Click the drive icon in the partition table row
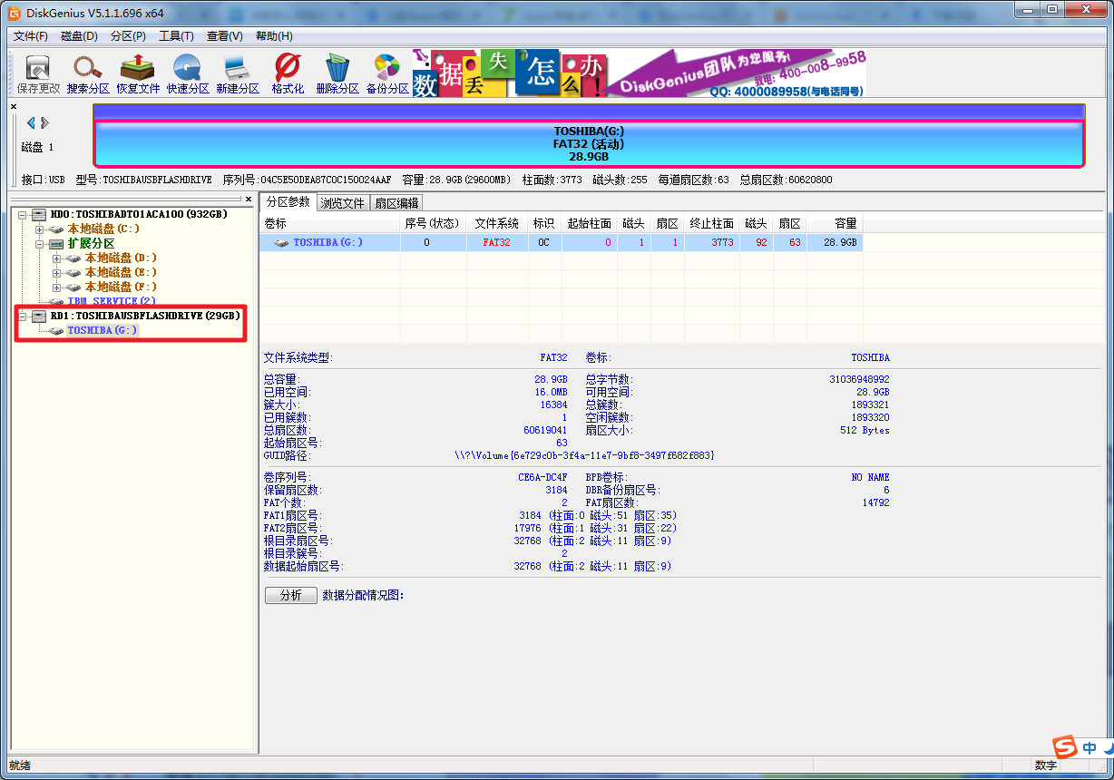 [281, 243]
